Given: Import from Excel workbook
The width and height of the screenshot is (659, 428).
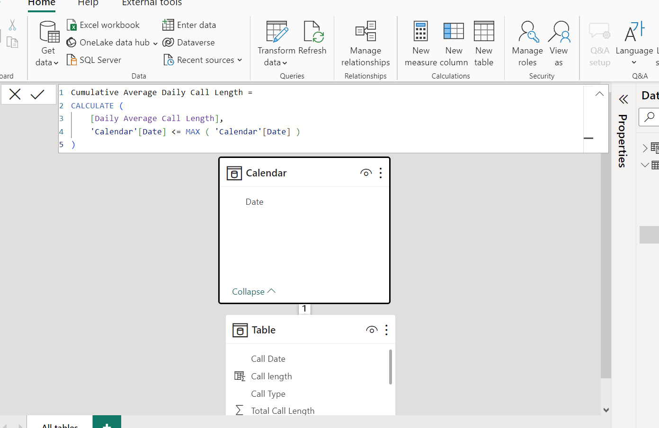Looking at the screenshot, I should tap(103, 25).
